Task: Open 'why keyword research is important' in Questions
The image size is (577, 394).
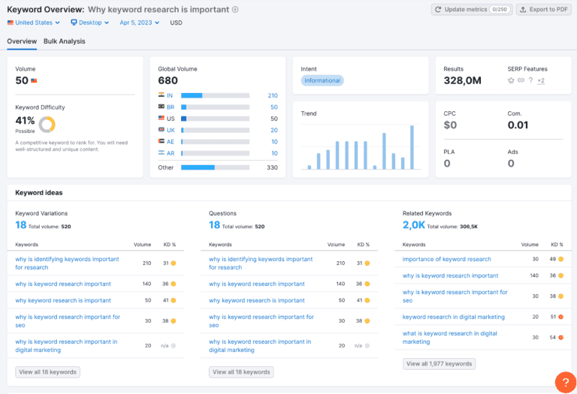Action: [x=256, y=300]
